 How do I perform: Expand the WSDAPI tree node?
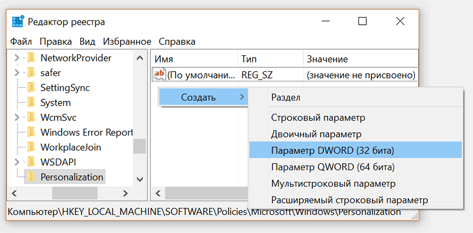17,162
